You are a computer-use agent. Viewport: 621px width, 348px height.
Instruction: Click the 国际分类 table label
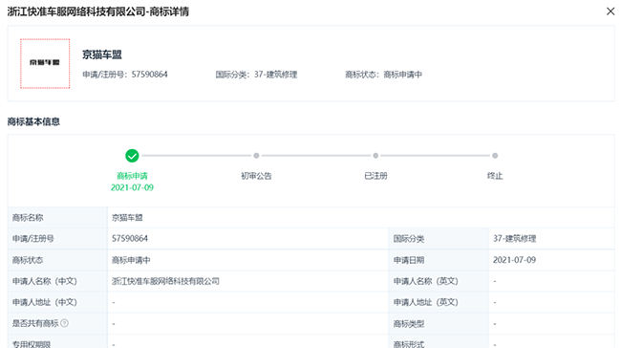click(x=409, y=239)
